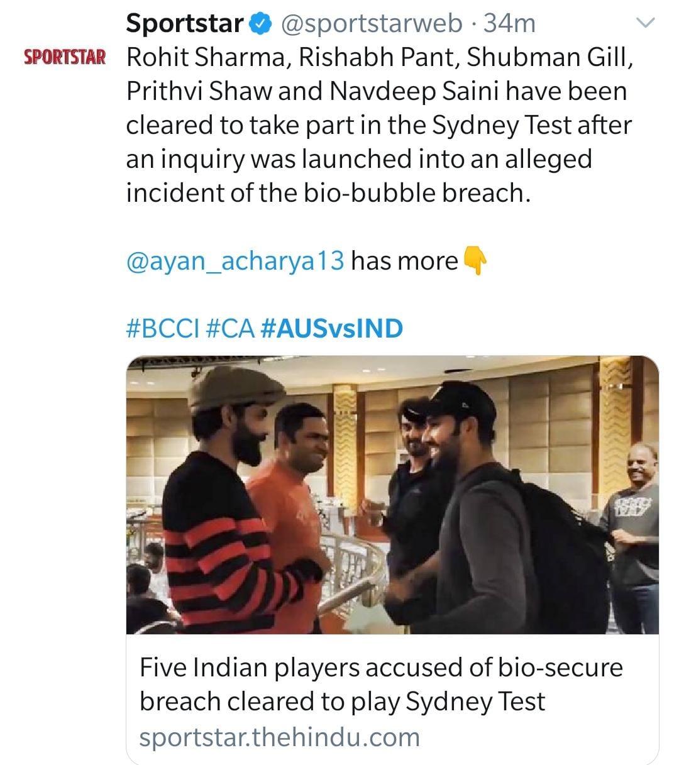This screenshot has width=679, height=765.
Task: Click the pointing-down hand emoji
Action: pyautogui.click(x=475, y=260)
